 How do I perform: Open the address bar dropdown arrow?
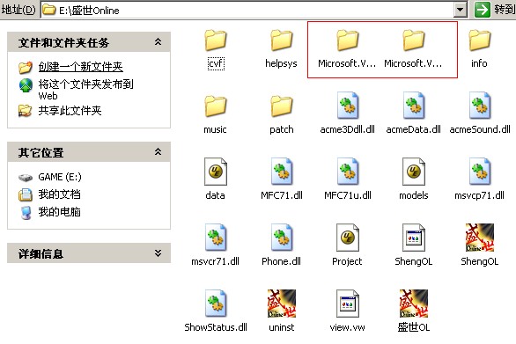coord(460,10)
